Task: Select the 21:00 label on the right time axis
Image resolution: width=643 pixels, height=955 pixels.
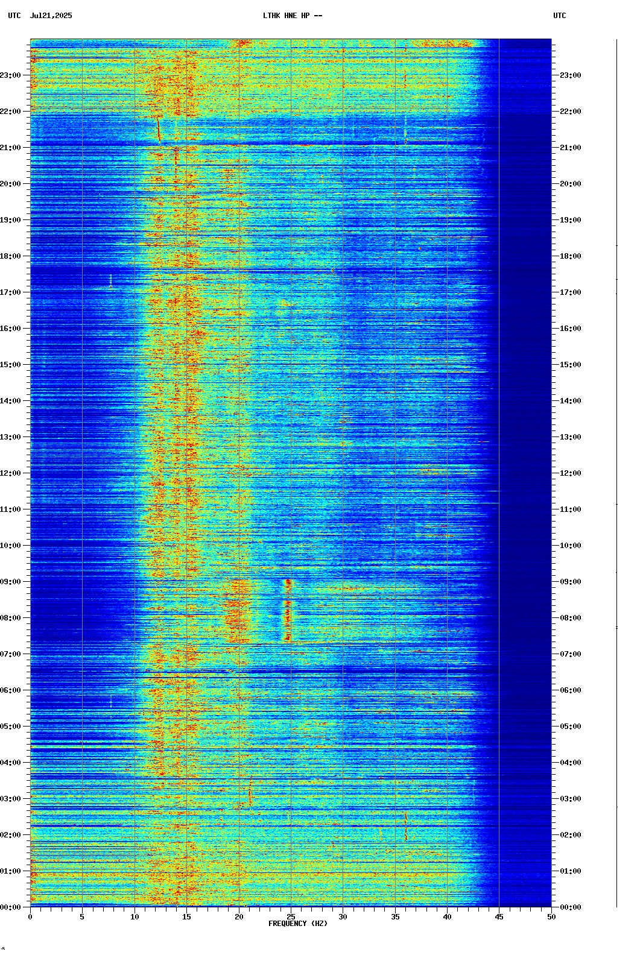Action: coord(571,148)
